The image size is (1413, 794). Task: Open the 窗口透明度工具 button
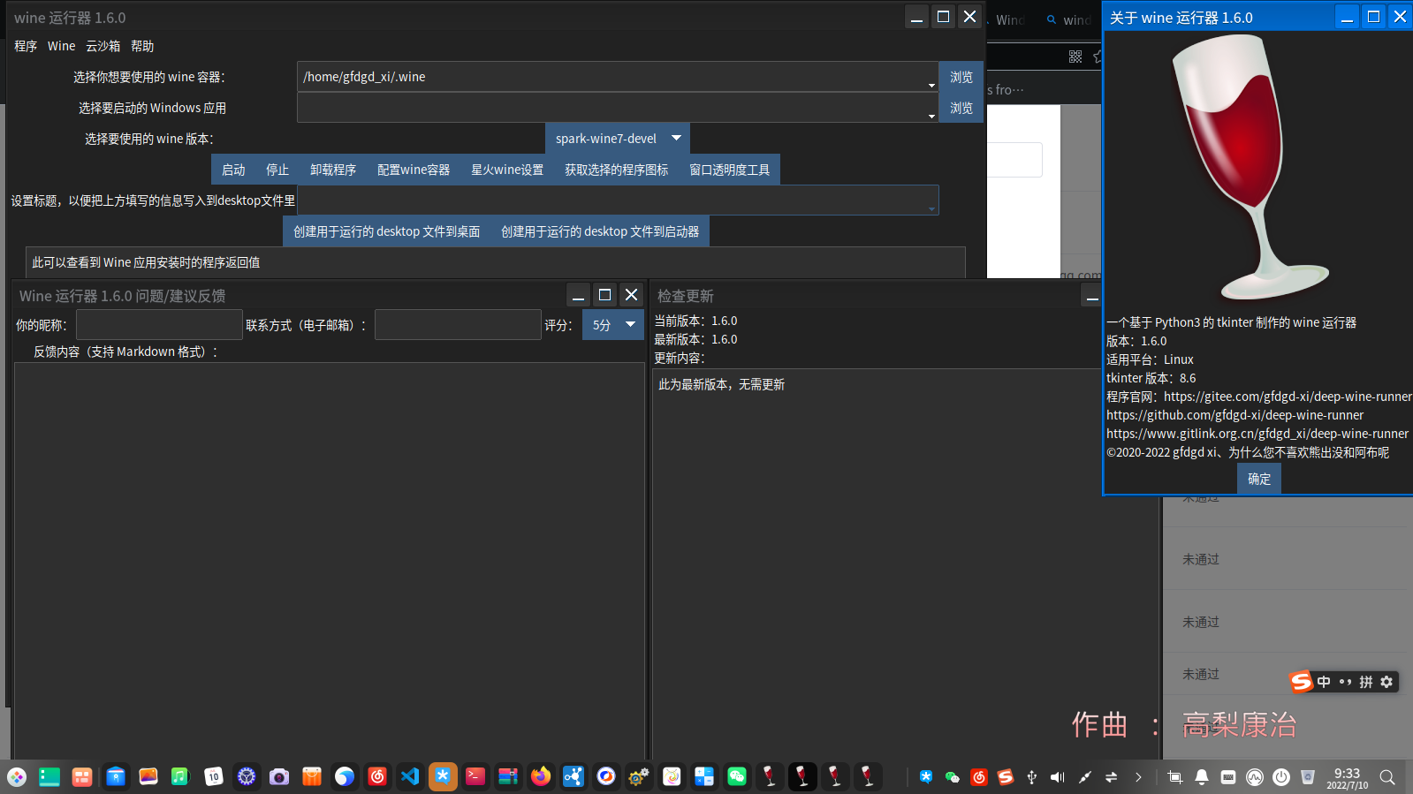pyautogui.click(x=730, y=170)
